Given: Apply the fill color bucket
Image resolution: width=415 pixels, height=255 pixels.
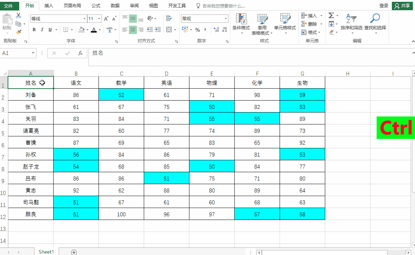Looking at the screenshot, I should 81,30.
